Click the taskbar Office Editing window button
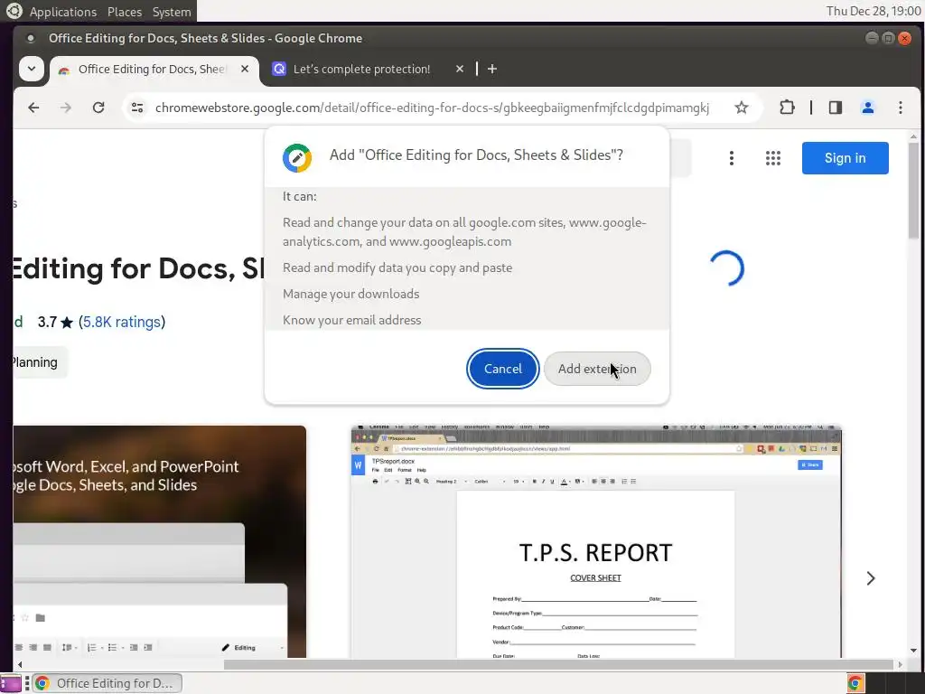925x694 pixels. 107,683
